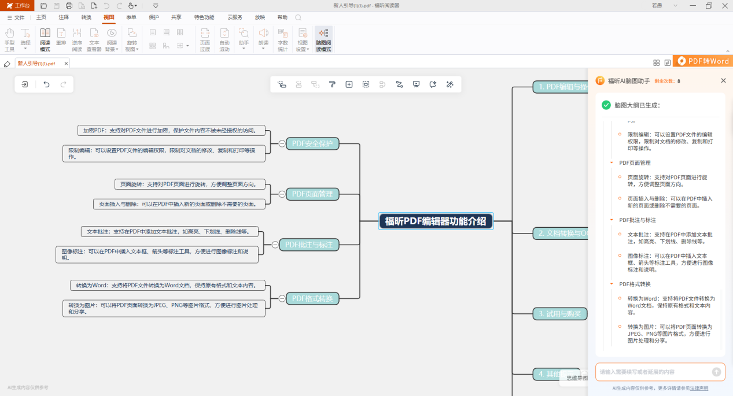
Task: Click the presentation mode icon in mind map toolbar
Action: point(416,84)
